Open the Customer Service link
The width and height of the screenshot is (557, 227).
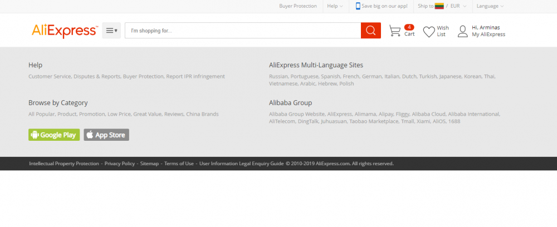tap(50, 76)
